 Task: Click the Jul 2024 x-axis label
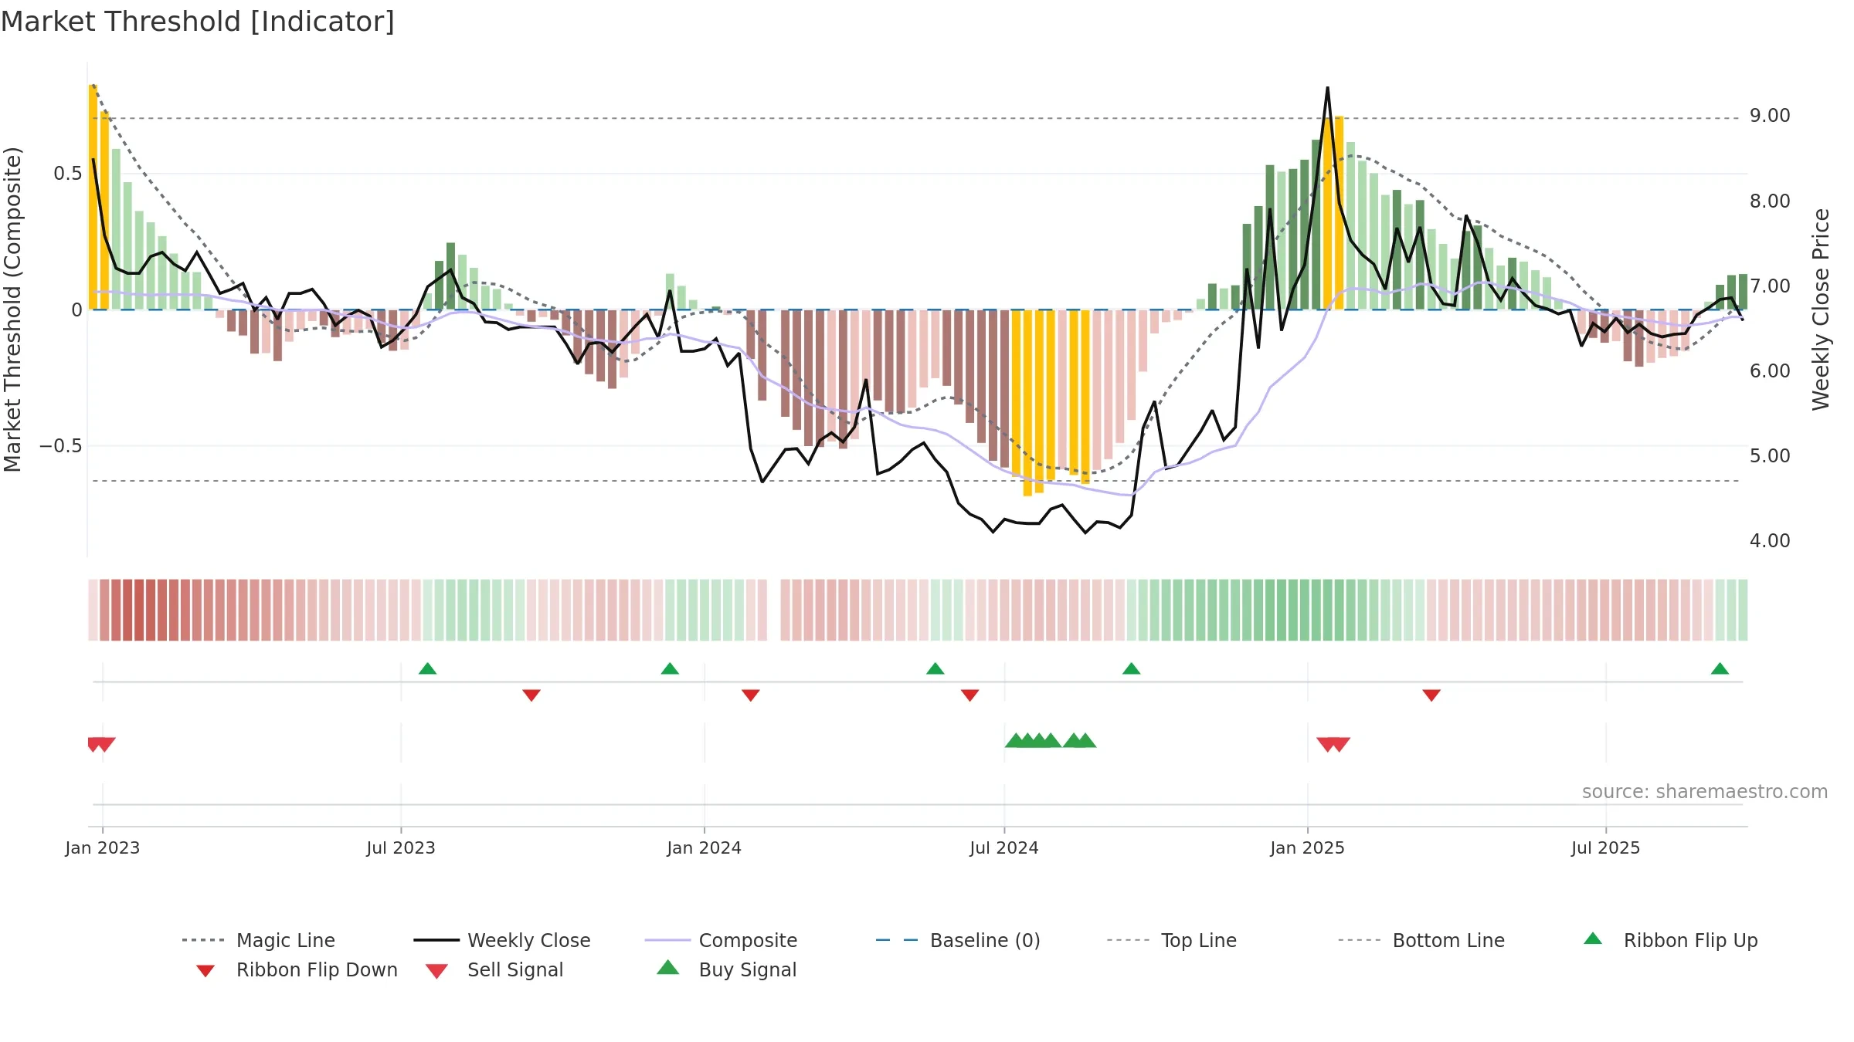coord(1004,848)
